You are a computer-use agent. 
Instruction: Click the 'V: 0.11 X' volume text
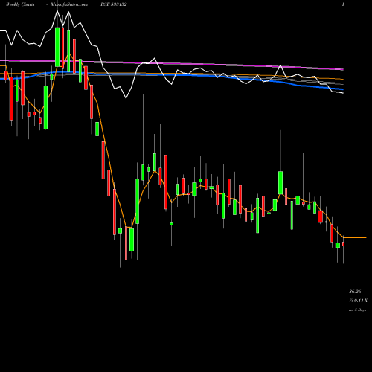(x=358, y=301)
